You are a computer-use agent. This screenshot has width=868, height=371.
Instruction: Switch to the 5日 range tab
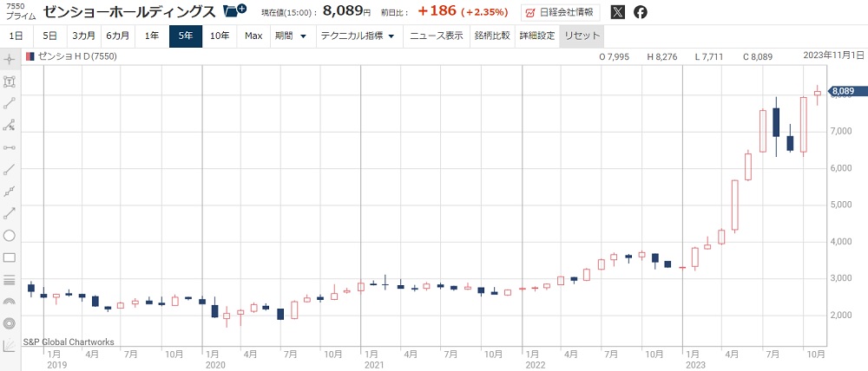[x=49, y=36]
